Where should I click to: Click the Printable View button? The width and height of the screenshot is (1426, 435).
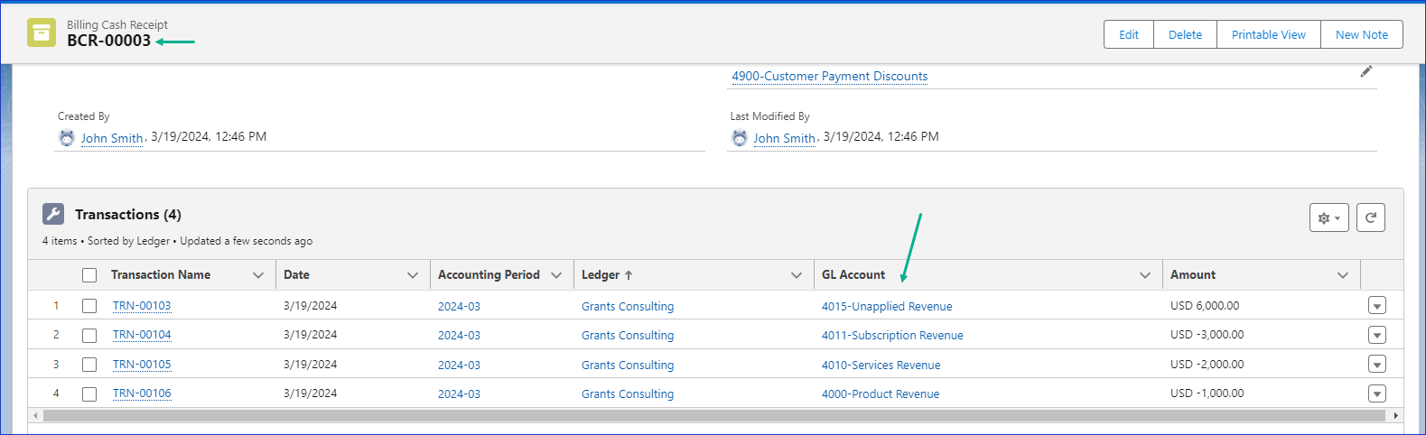click(1268, 34)
